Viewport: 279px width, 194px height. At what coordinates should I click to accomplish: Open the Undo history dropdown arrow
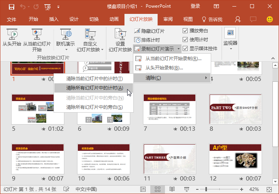(x=29, y=7)
